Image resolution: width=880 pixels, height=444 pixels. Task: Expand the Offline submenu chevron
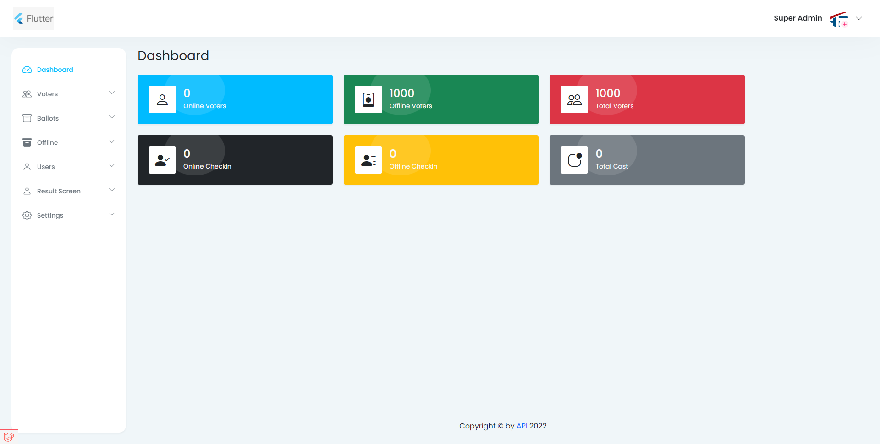pyautogui.click(x=112, y=142)
